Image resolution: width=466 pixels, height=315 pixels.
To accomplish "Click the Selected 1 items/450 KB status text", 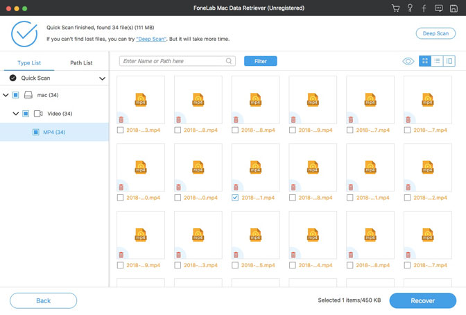I will coord(349,300).
